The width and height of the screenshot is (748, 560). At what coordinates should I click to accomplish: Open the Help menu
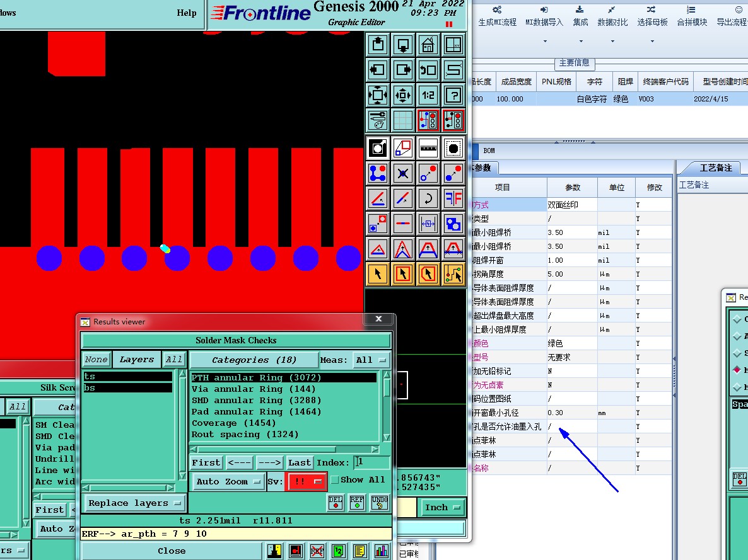[x=187, y=13]
